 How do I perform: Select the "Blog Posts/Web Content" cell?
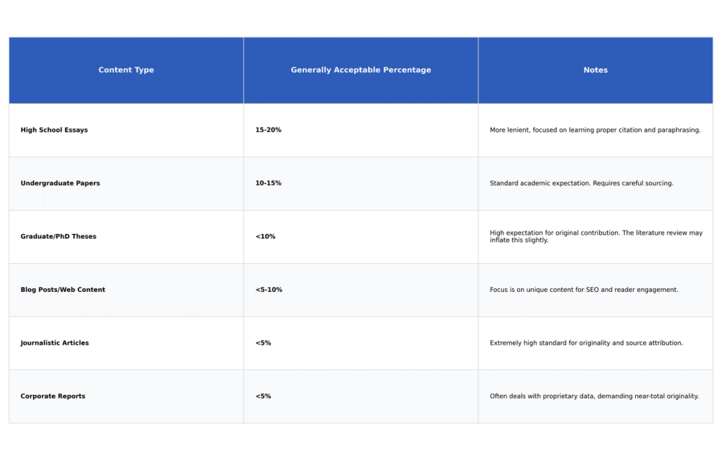126,290
